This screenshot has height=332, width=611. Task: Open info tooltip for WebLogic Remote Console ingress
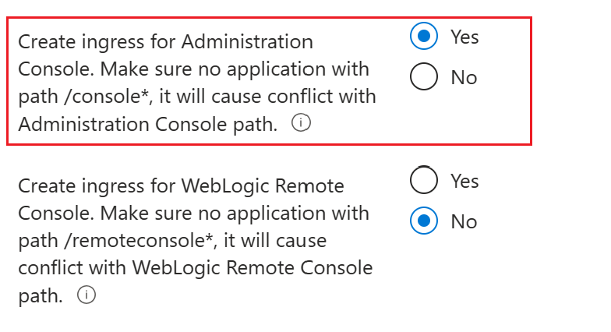click(x=87, y=295)
